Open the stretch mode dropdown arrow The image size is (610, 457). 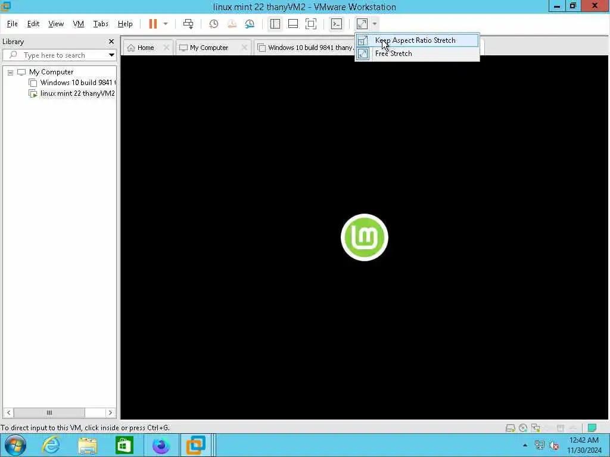pos(374,24)
